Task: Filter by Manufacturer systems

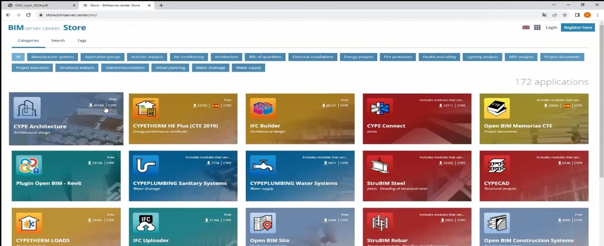Action: [52, 57]
